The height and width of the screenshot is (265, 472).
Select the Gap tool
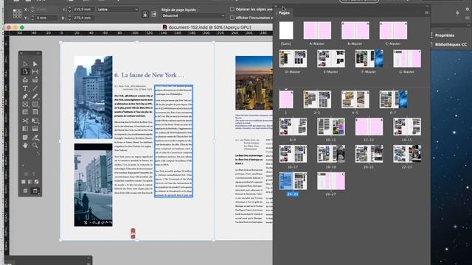click(35, 71)
